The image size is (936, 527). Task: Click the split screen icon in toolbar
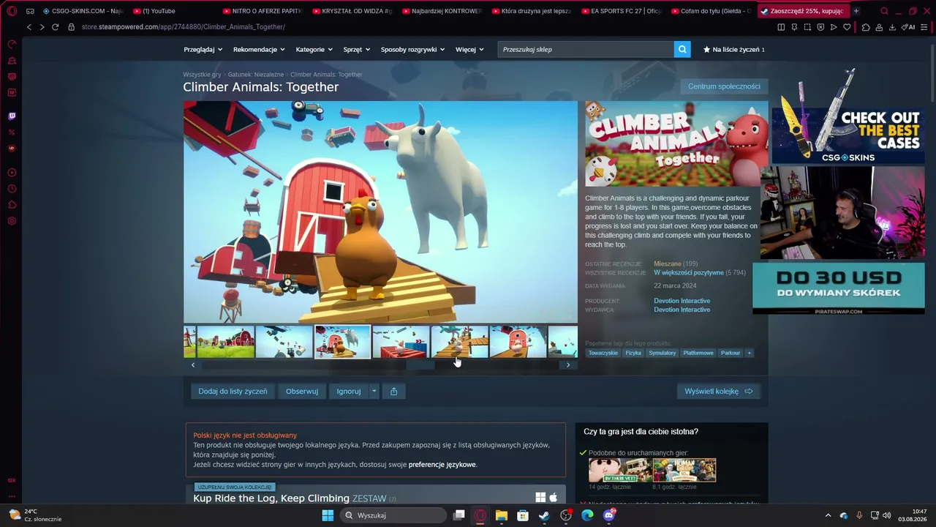(781, 27)
